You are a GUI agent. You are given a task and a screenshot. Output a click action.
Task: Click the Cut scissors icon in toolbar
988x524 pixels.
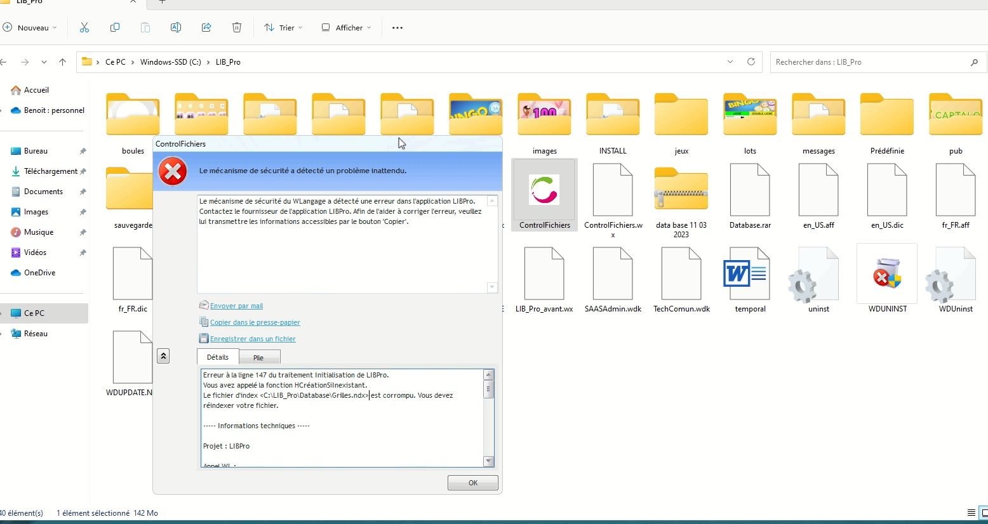coord(84,27)
